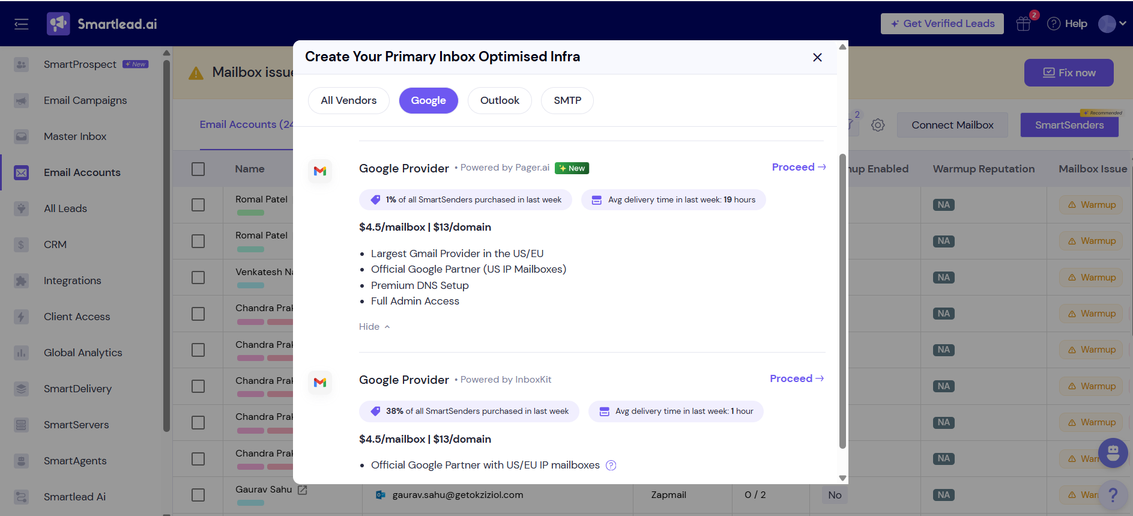Click the Email Accounts envelope icon in sidebar
Image resolution: width=1133 pixels, height=516 pixels.
(22, 172)
